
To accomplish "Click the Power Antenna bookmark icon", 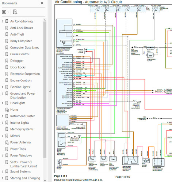I will click(7, 142).
